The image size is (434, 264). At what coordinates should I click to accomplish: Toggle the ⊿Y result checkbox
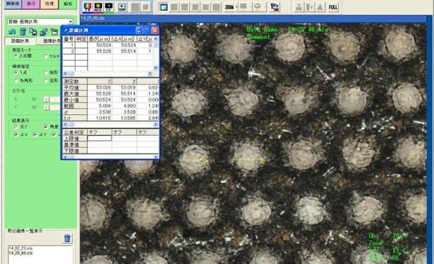(35, 134)
